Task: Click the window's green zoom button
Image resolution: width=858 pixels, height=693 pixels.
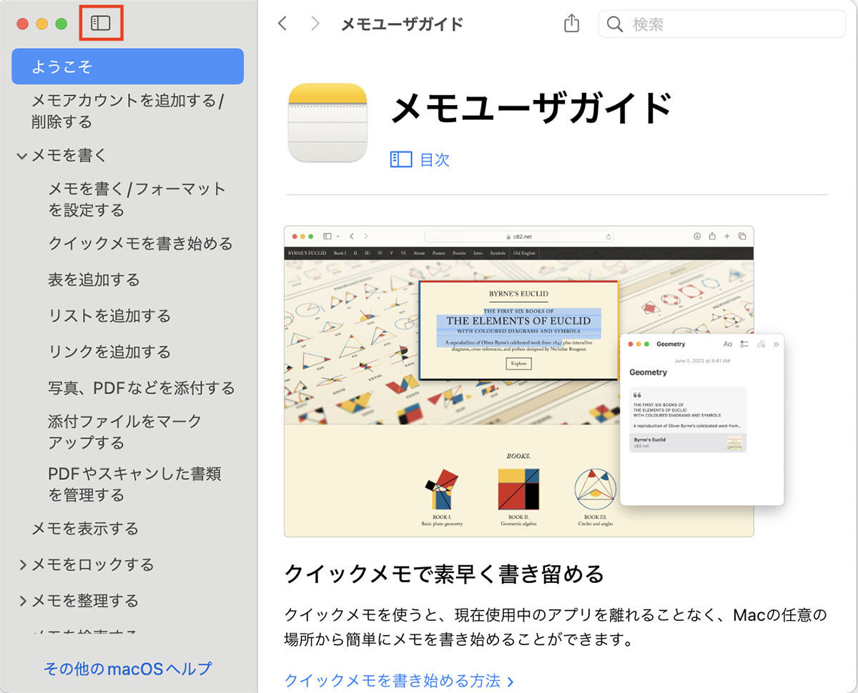Action: tap(61, 24)
